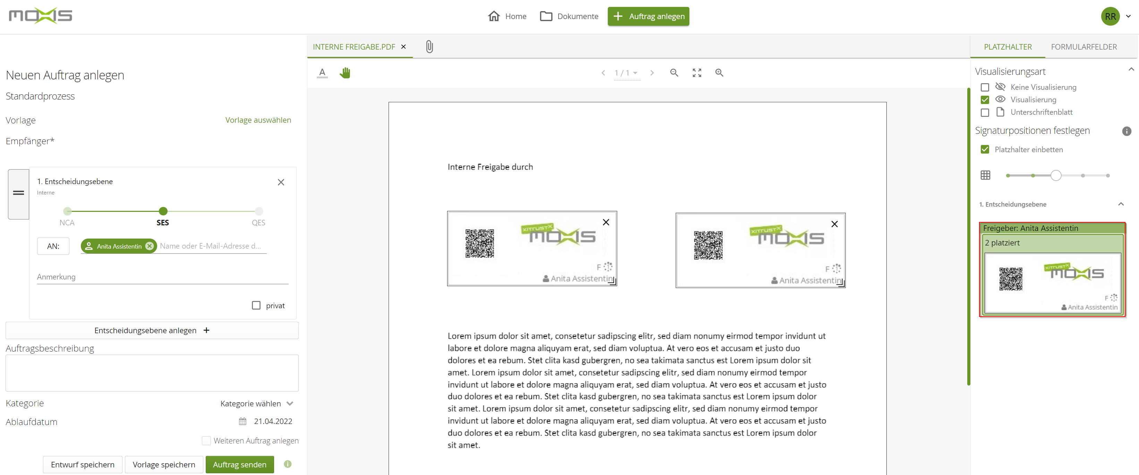Check the privat checkbox
Image resolution: width=1139 pixels, height=475 pixels.
pos(256,305)
